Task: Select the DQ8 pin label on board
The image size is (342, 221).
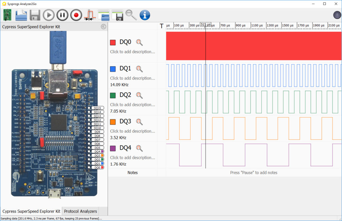Action: pyautogui.click(x=98, y=136)
